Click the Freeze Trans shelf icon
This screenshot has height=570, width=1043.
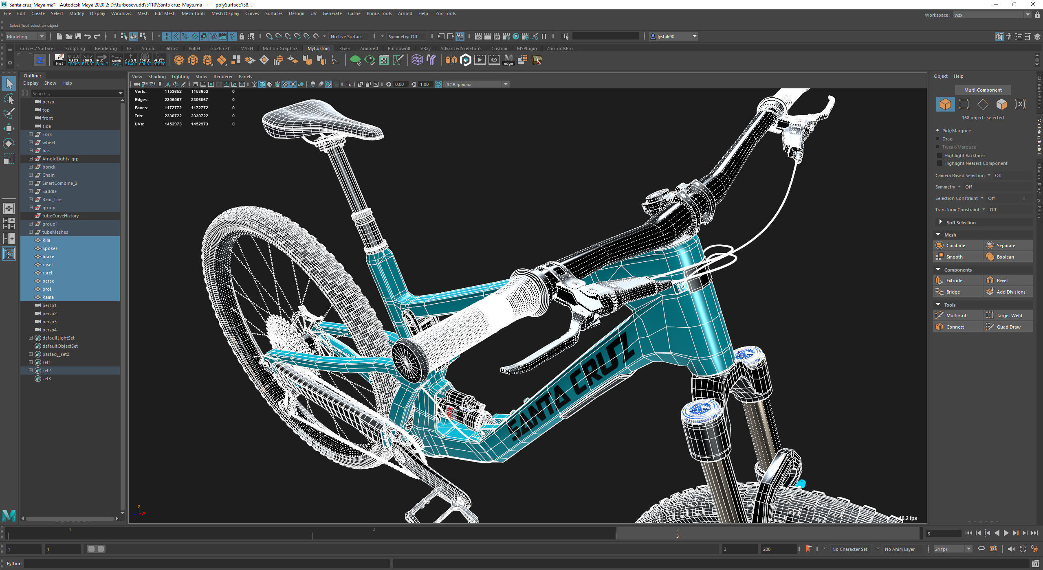coord(74,60)
